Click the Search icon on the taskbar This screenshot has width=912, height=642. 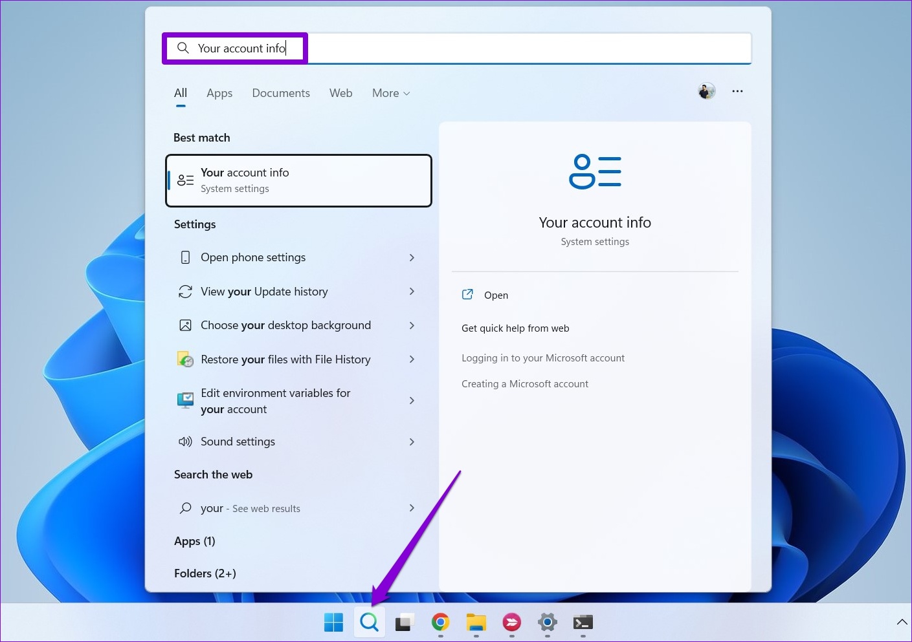[x=369, y=623]
